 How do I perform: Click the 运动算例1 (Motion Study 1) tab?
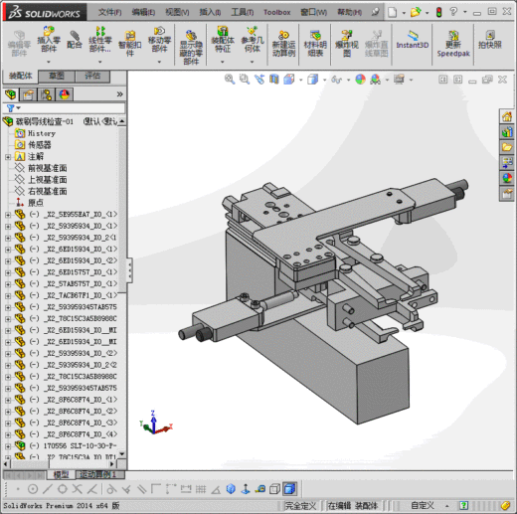(97, 475)
